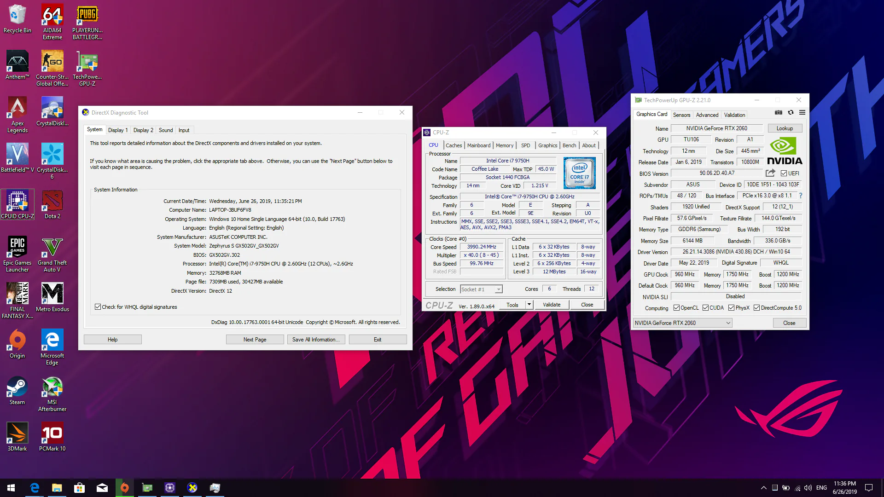Launch AIDA64 Extreme desktop shortcut
This screenshot has width=884, height=497.
point(52,22)
